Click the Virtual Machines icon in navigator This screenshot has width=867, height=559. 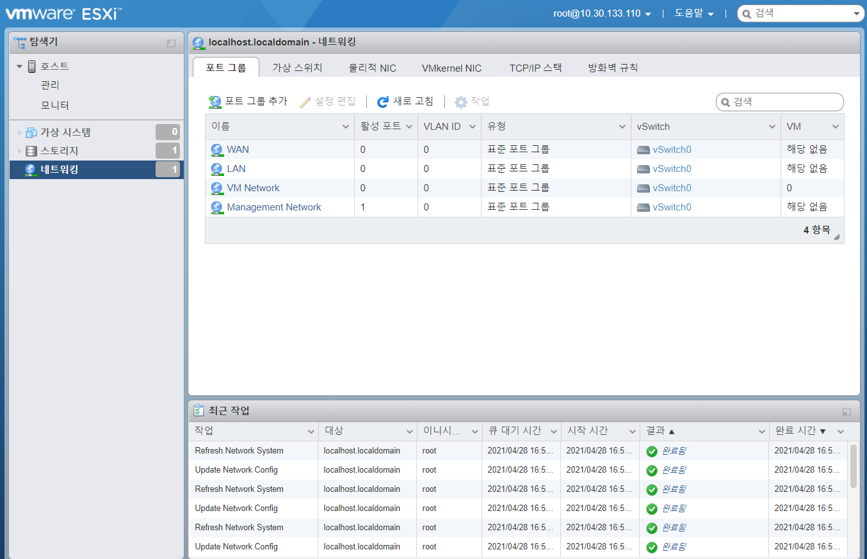(x=31, y=132)
